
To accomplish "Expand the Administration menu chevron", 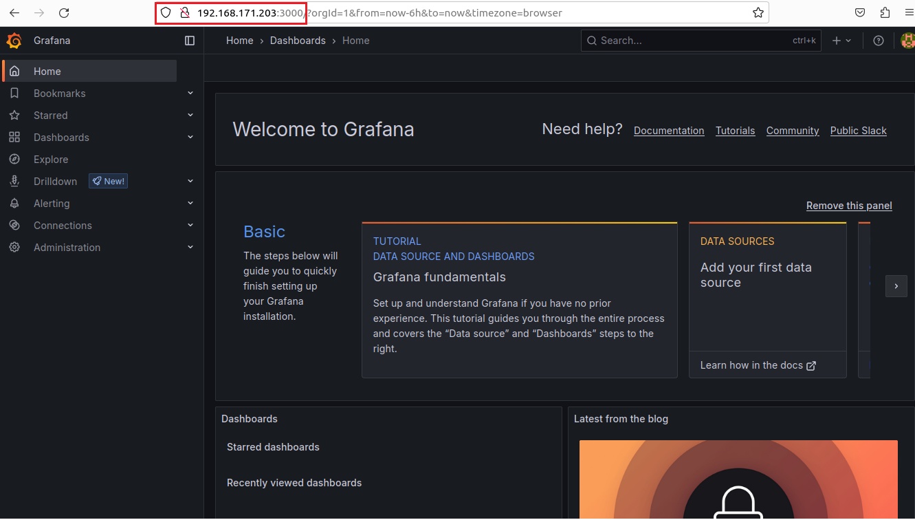I will click(190, 248).
